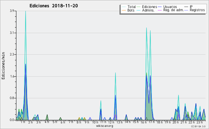
Task: Click the Usuarios legend label
Action: coord(170,7)
